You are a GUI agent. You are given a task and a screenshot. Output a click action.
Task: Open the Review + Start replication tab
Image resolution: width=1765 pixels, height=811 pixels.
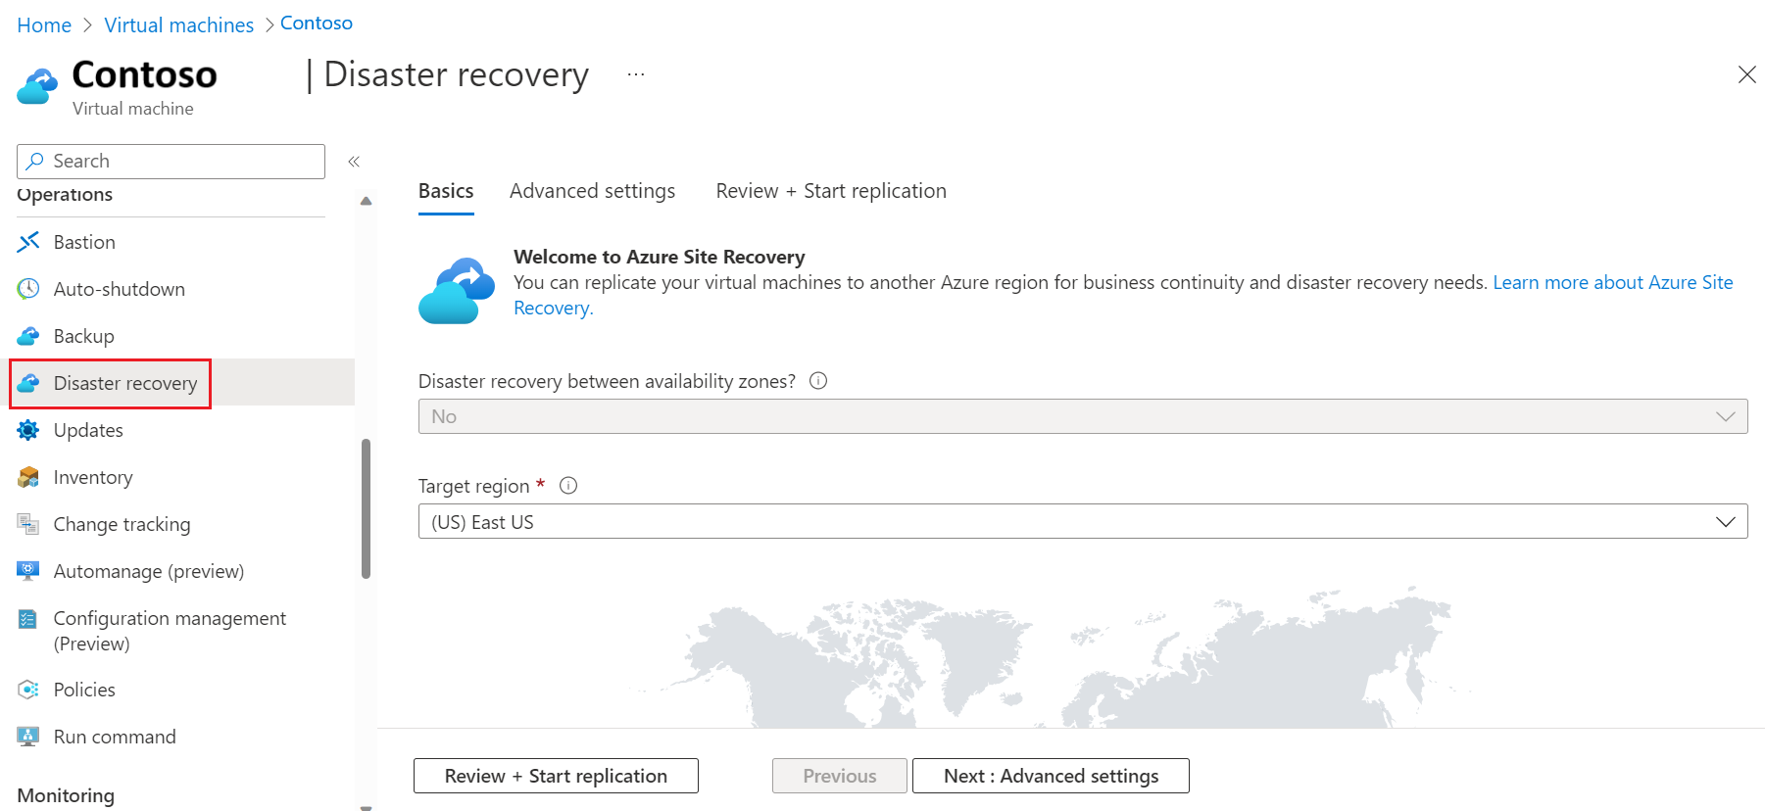coord(831,191)
